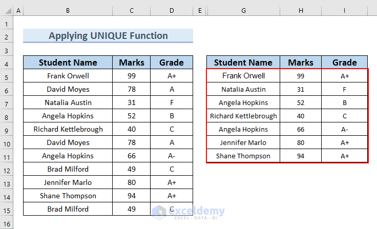Select marks value 31 in column H
Viewport: 377px width, 229px height.
point(301,89)
